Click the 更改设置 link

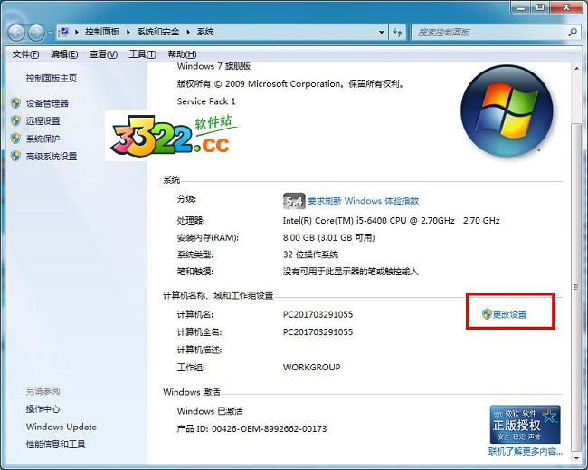click(509, 314)
